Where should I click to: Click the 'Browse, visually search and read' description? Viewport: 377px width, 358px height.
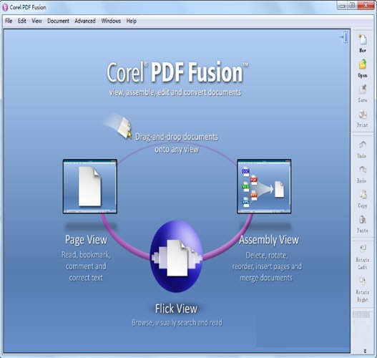tap(177, 323)
